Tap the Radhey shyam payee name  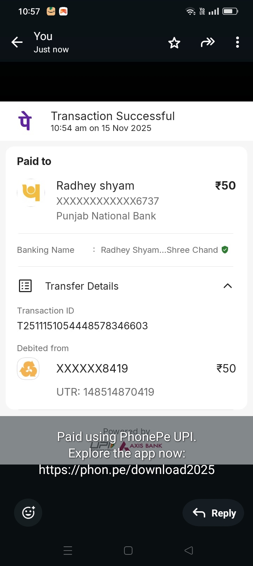pyautogui.click(x=95, y=186)
